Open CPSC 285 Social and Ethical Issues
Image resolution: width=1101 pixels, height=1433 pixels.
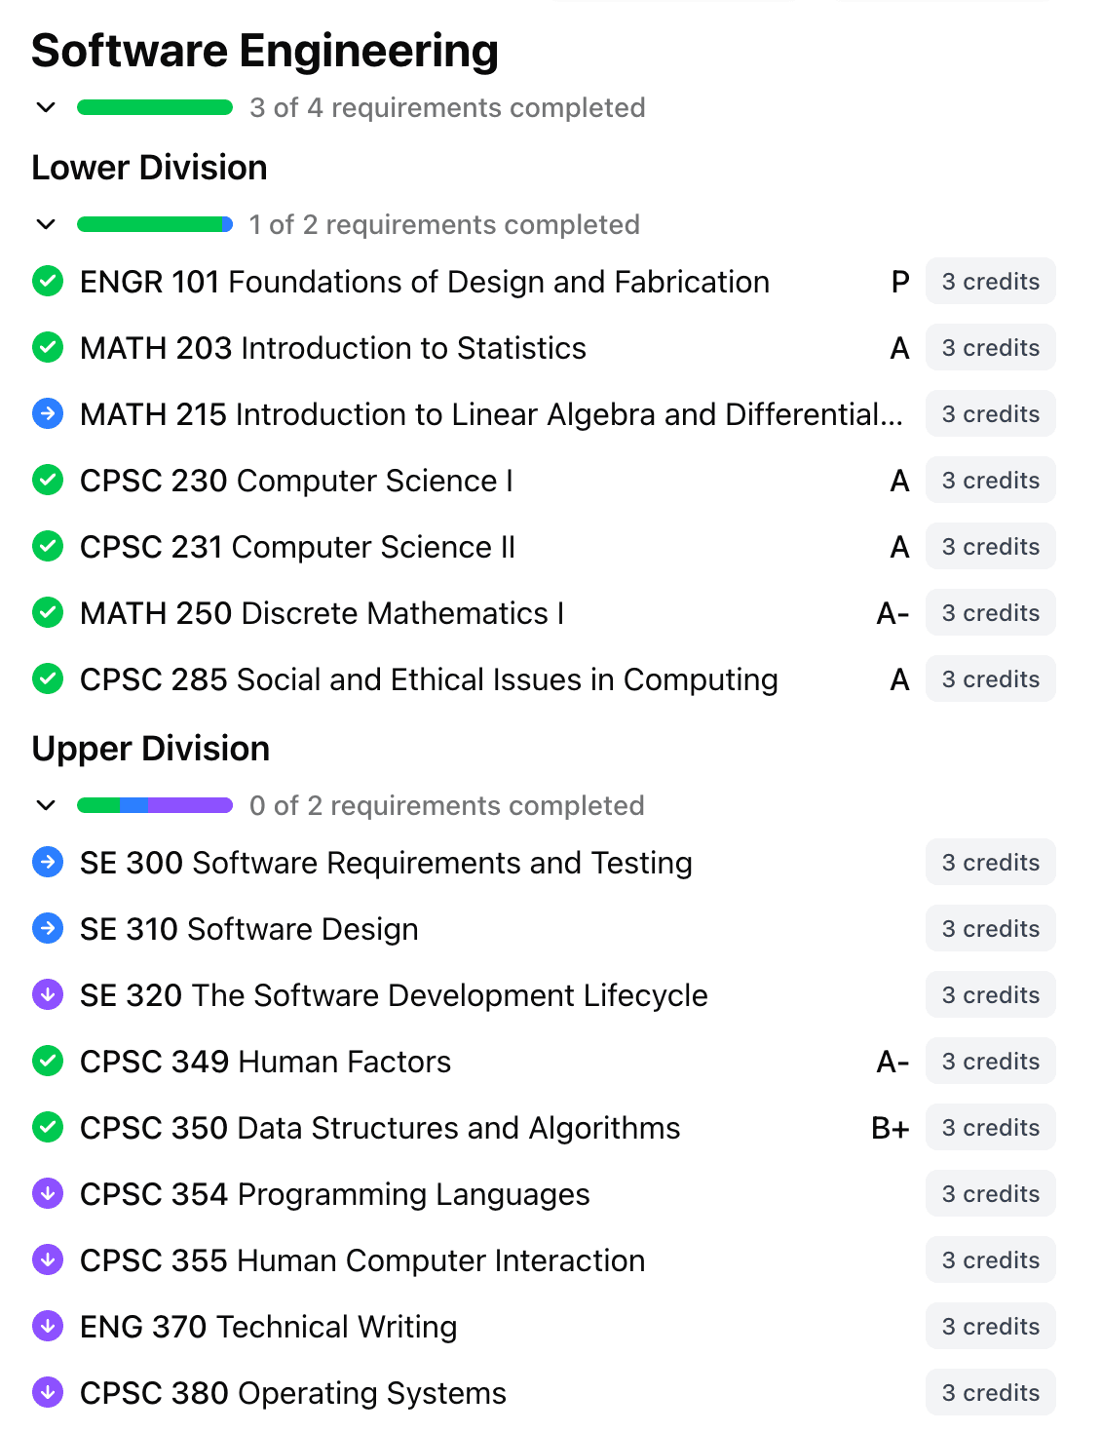(x=429, y=678)
